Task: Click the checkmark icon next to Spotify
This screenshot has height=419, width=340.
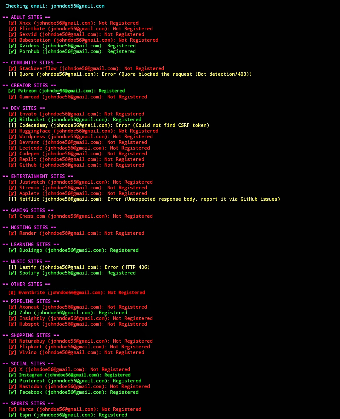Action: (x=12, y=273)
